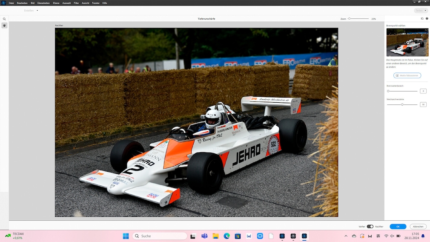Click the muted speaker volume icon
Viewport: 430px width, 242px height.
tap(392, 236)
